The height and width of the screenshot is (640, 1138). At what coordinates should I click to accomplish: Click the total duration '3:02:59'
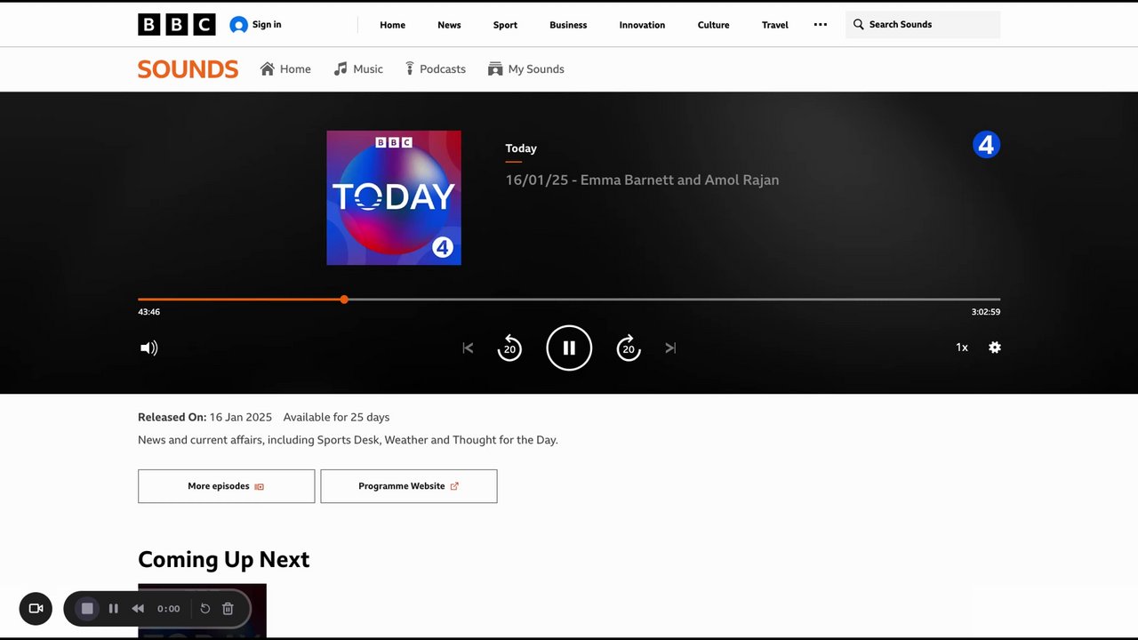pos(986,312)
